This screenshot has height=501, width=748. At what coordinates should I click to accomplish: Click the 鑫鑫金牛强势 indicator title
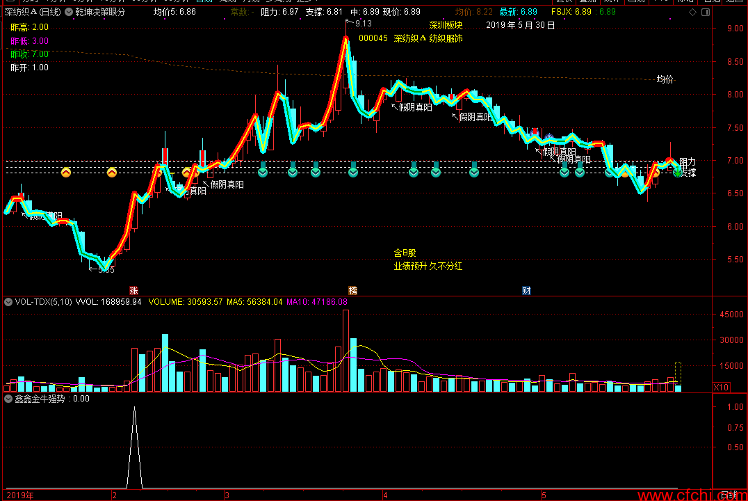[40, 398]
